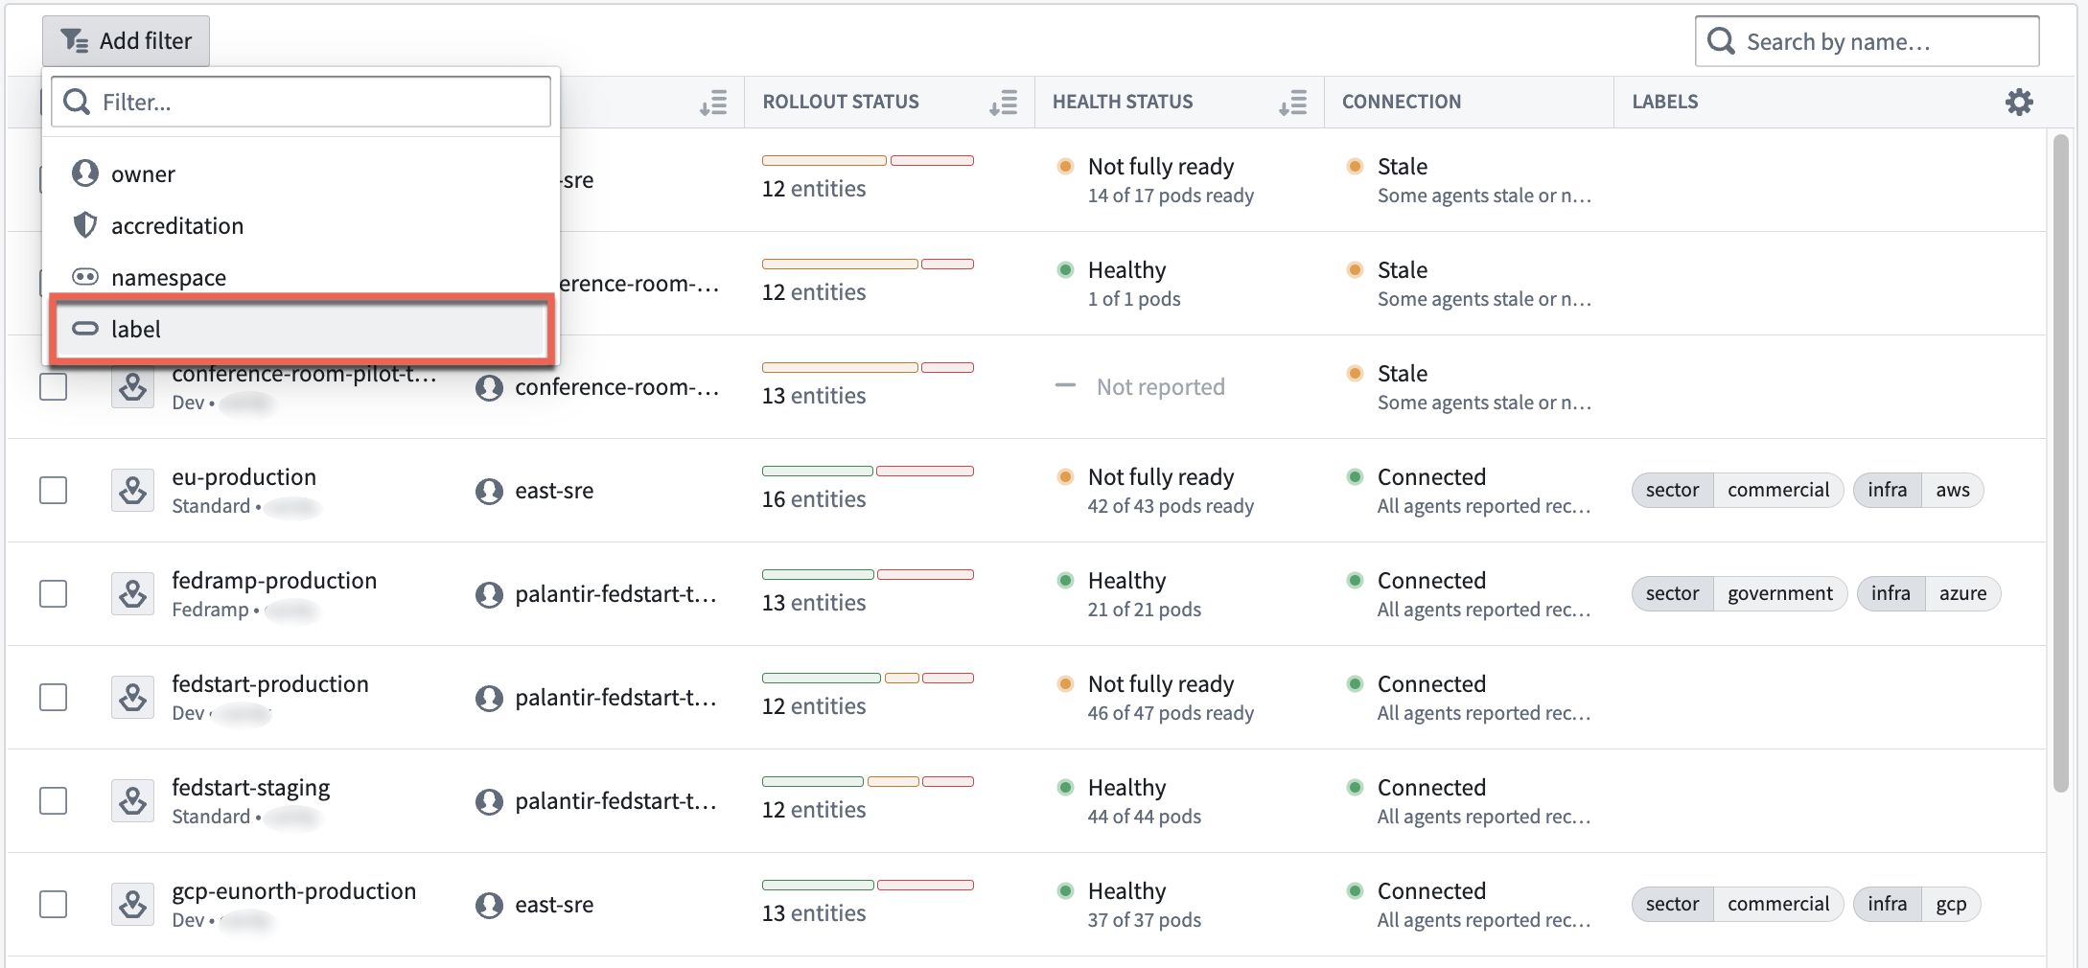
Task: Click environment icon for conference-room-pilot row
Action: (x=132, y=387)
